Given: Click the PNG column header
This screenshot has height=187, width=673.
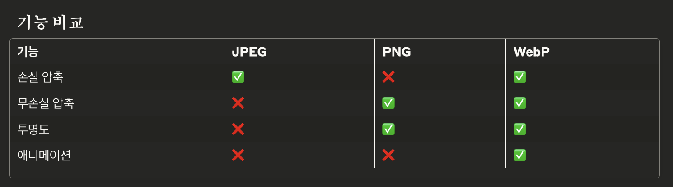Looking at the screenshot, I should pos(397,52).
